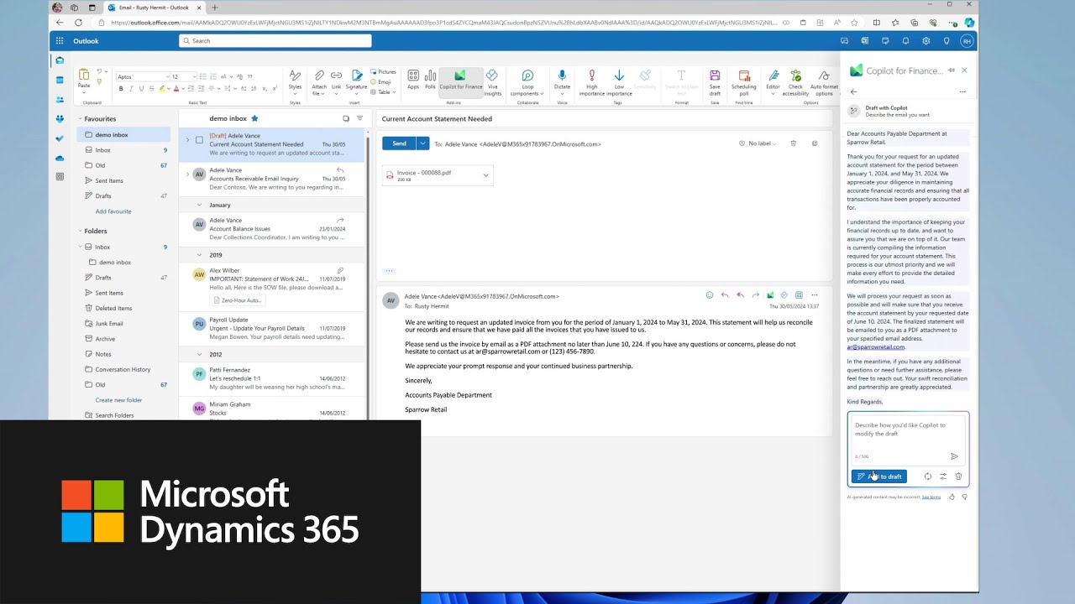Collapse the 2019 message group

coord(199,255)
